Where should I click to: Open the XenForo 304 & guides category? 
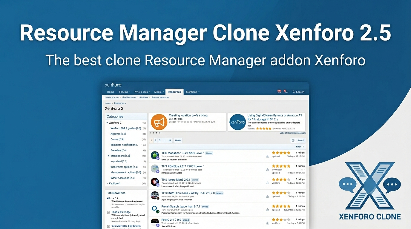coord(126,128)
